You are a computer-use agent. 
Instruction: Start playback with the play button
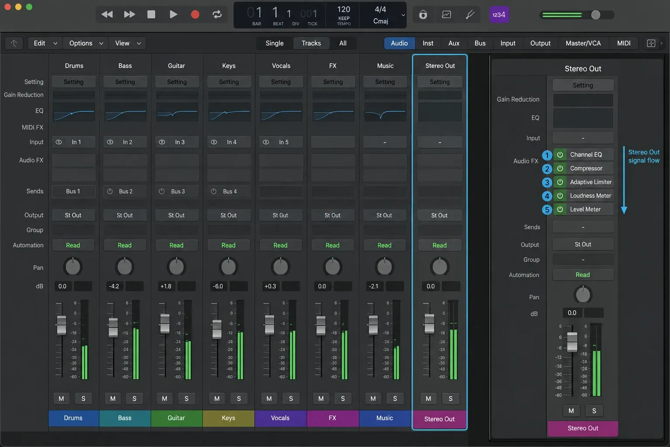pyautogui.click(x=173, y=14)
